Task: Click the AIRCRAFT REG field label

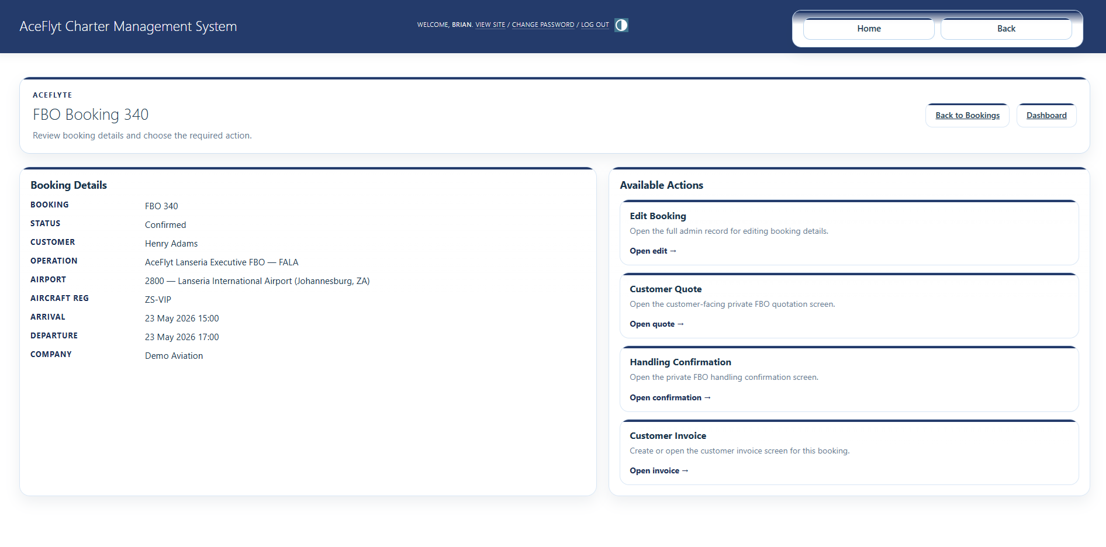Action: 60,298
